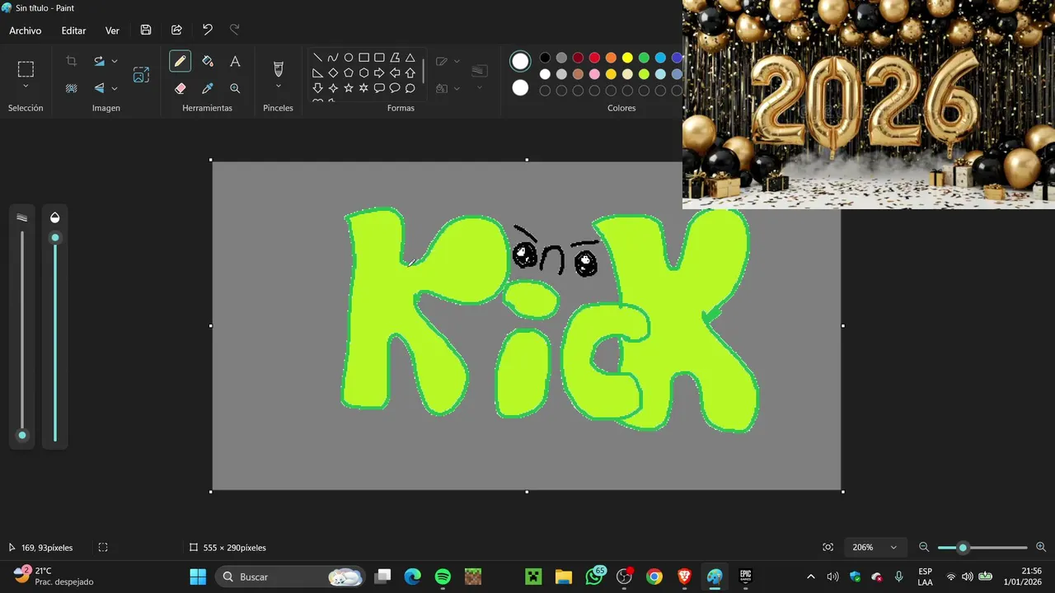Pick the Triangle shape
The height and width of the screenshot is (593, 1055).
(410, 58)
